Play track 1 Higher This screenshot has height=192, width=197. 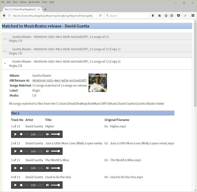coord(15,134)
